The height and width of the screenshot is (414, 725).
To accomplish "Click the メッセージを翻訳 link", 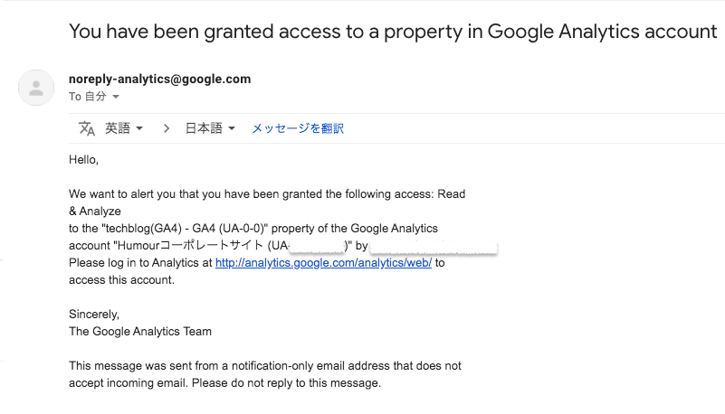I will point(298,128).
